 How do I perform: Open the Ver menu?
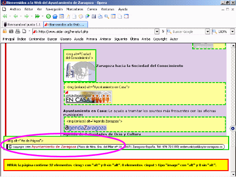tap(39, 9)
